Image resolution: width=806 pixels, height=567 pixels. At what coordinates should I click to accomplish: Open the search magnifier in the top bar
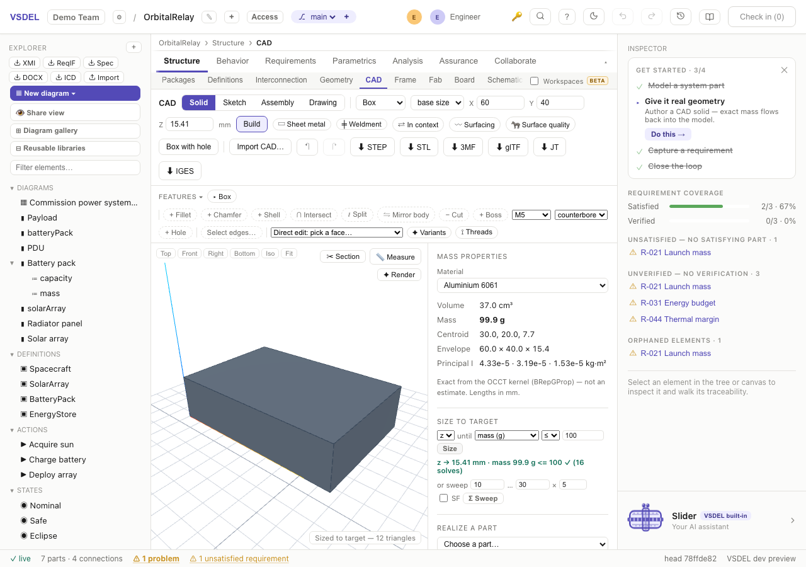point(540,17)
